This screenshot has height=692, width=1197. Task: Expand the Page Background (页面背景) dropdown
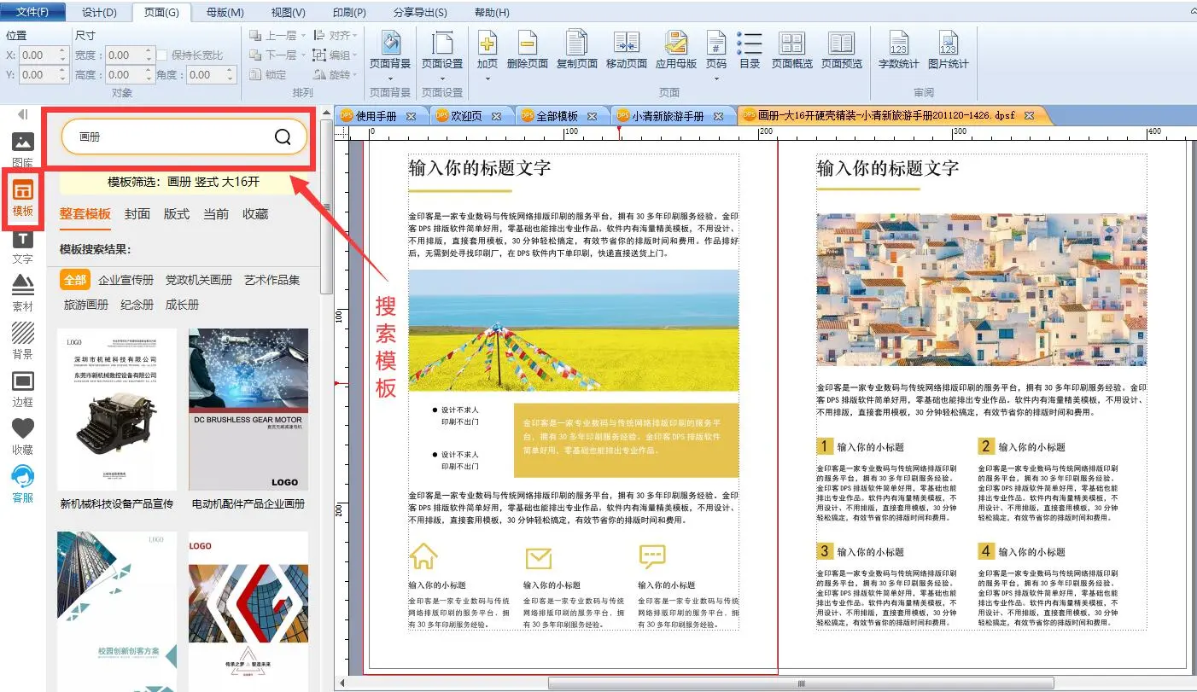[390, 79]
